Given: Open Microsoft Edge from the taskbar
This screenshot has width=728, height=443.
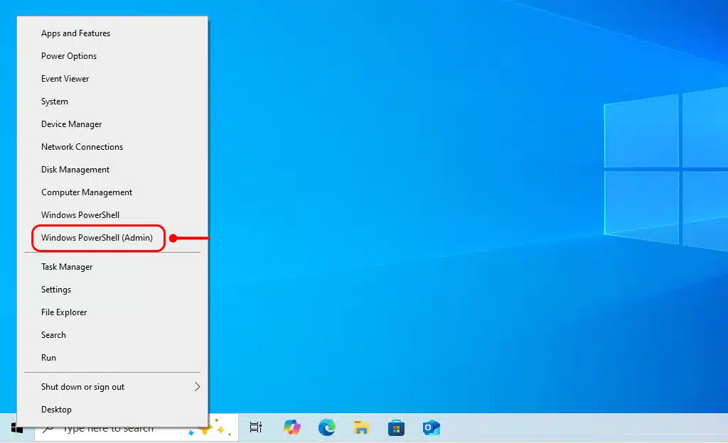Looking at the screenshot, I should pyautogui.click(x=326, y=427).
